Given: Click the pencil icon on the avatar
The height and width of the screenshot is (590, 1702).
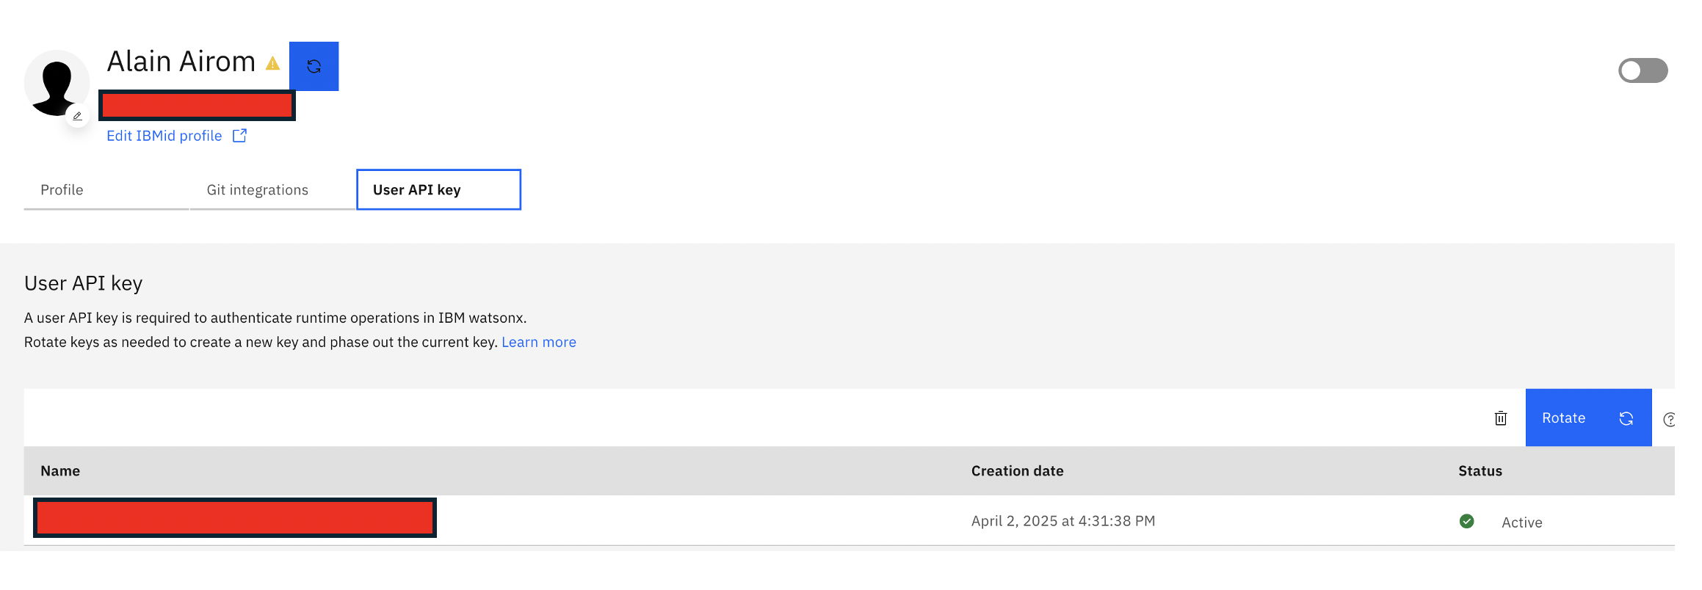Looking at the screenshot, I should [x=77, y=116].
